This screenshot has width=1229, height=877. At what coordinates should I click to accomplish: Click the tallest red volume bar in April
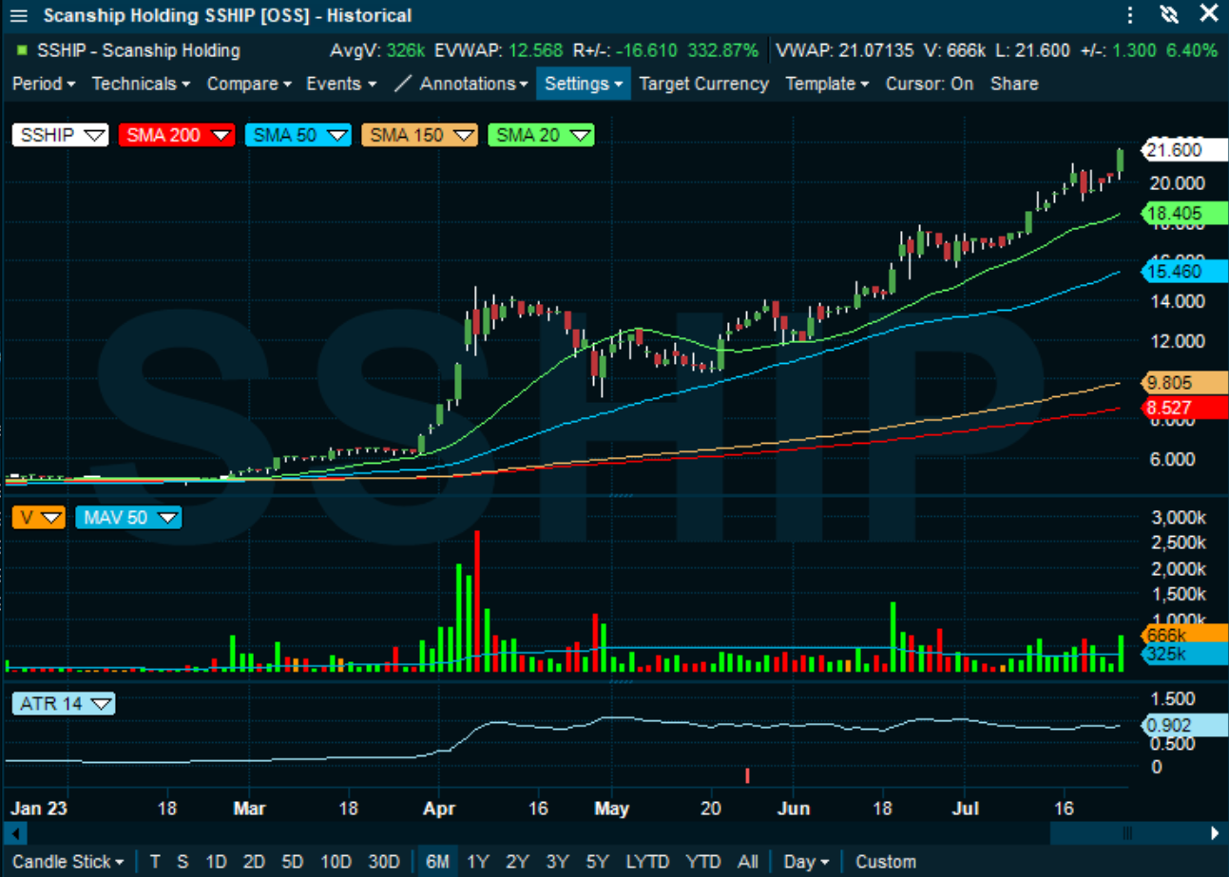(x=477, y=601)
